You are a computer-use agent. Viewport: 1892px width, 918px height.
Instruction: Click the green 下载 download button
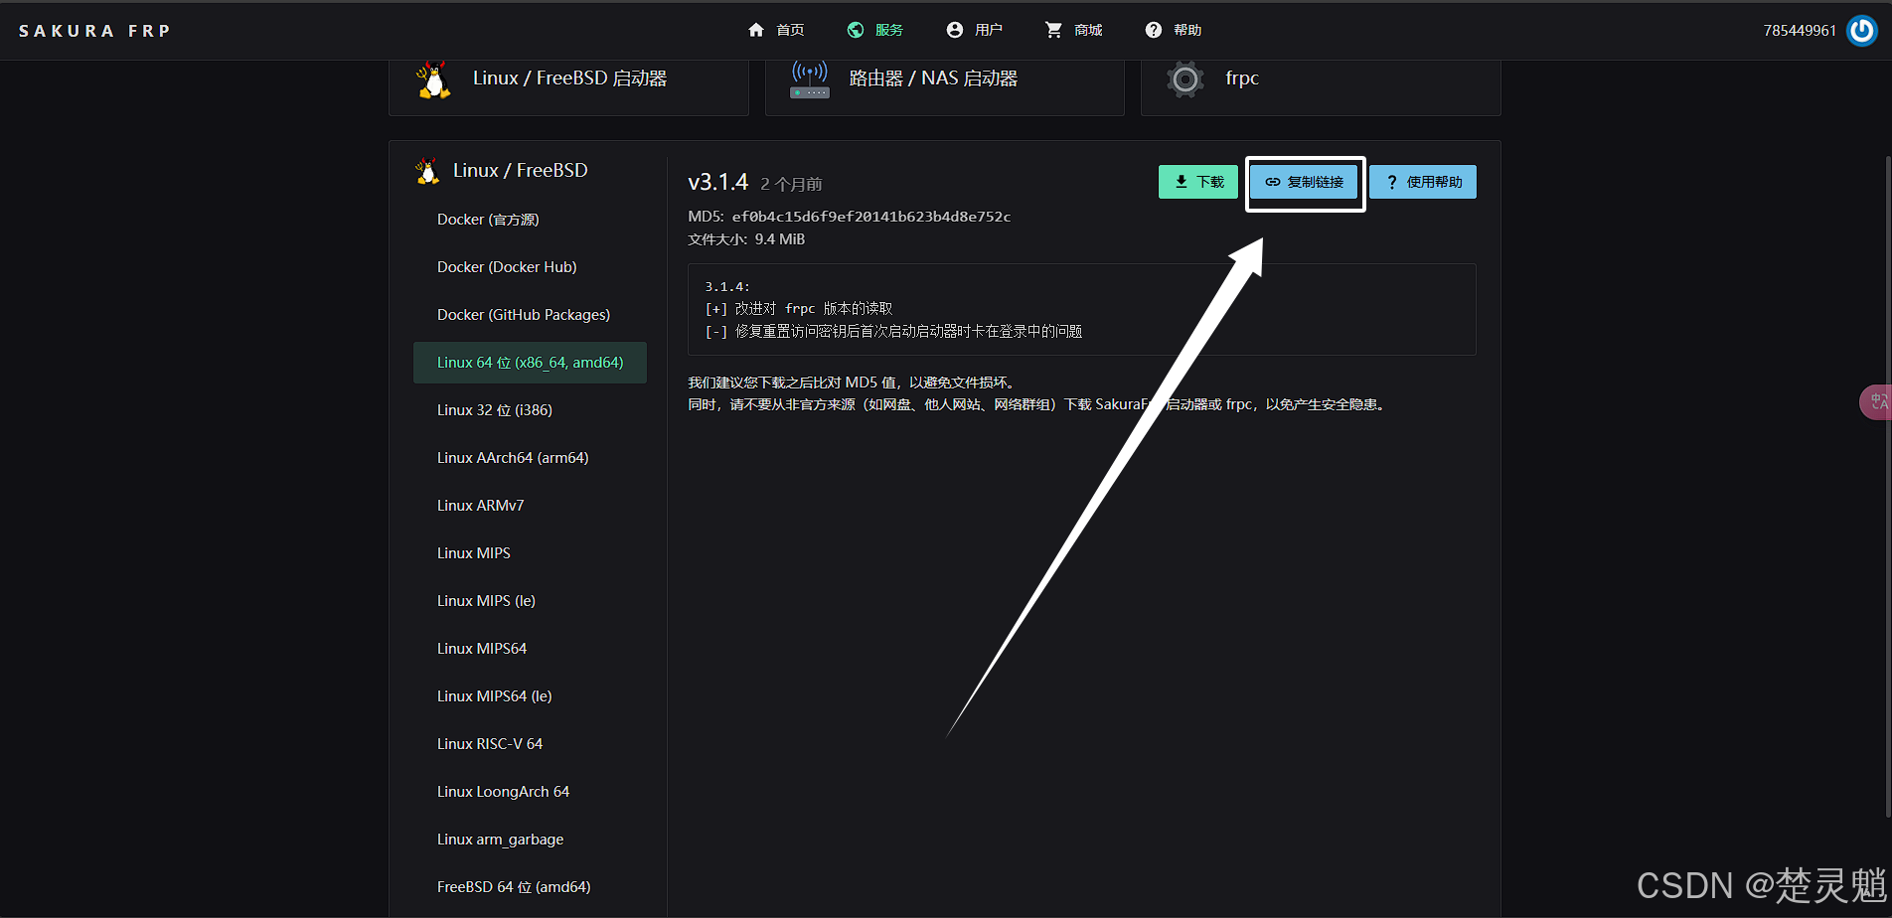click(x=1198, y=182)
